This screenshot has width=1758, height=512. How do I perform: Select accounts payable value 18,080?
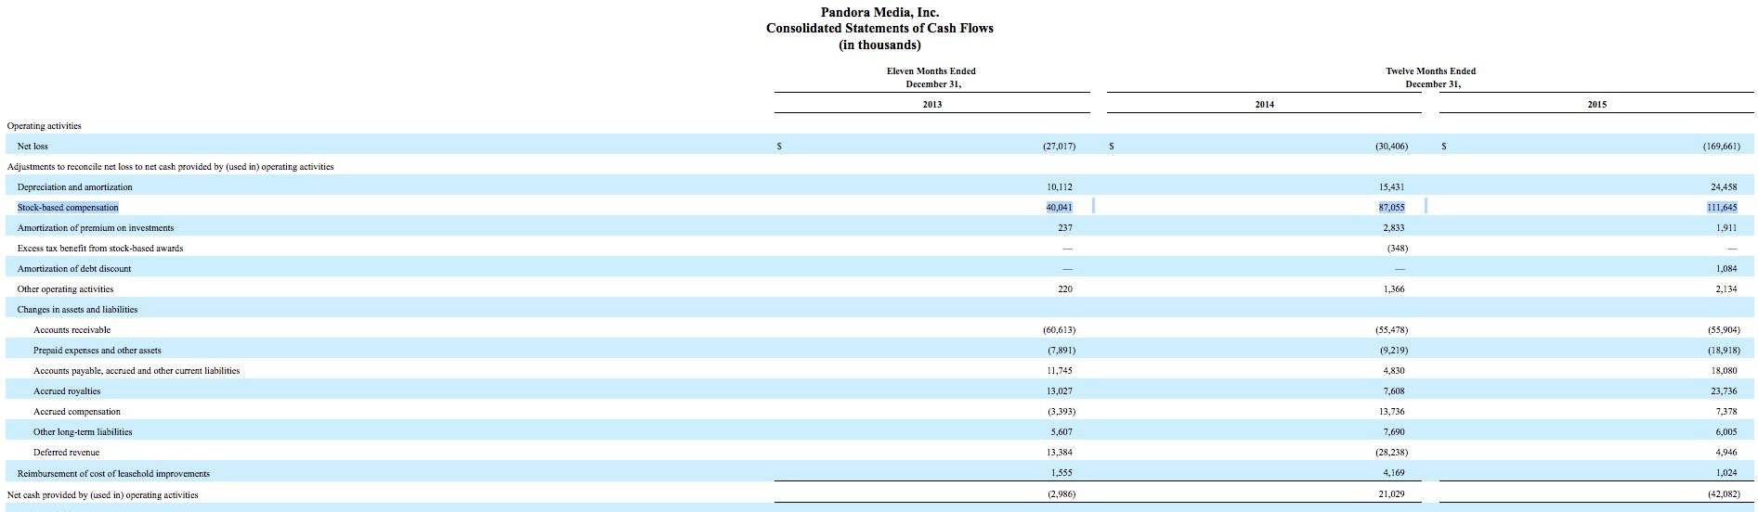click(x=1724, y=370)
